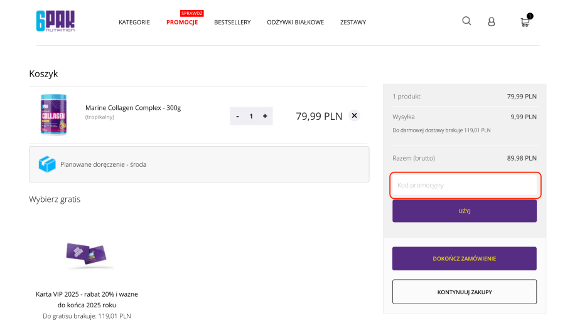The width and height of the screenshot is (565, 323).
Task: Open the 6PAK Nutrition logo homepage
Action: tap(55, 21)
